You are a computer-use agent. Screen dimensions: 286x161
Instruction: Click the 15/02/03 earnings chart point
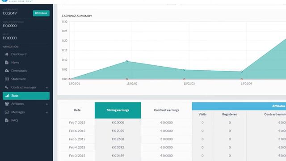pos(184,70)
